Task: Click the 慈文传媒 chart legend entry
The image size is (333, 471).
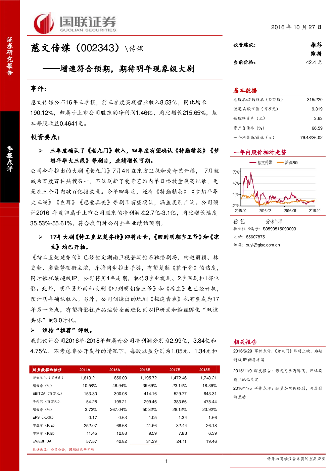Action: coord(261,162)
